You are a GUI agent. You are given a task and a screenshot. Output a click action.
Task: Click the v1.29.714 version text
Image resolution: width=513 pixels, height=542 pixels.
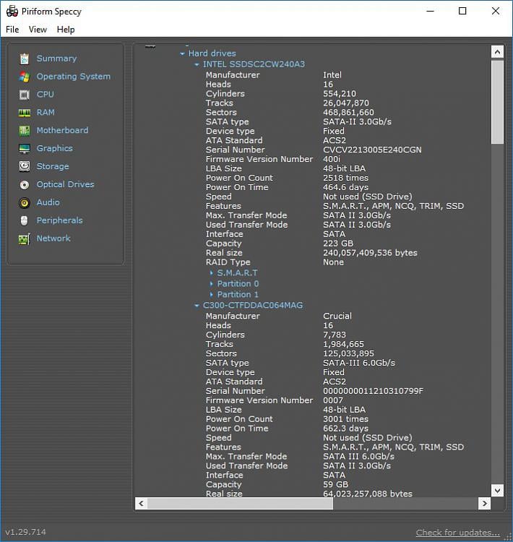click(x=25, y=532)
